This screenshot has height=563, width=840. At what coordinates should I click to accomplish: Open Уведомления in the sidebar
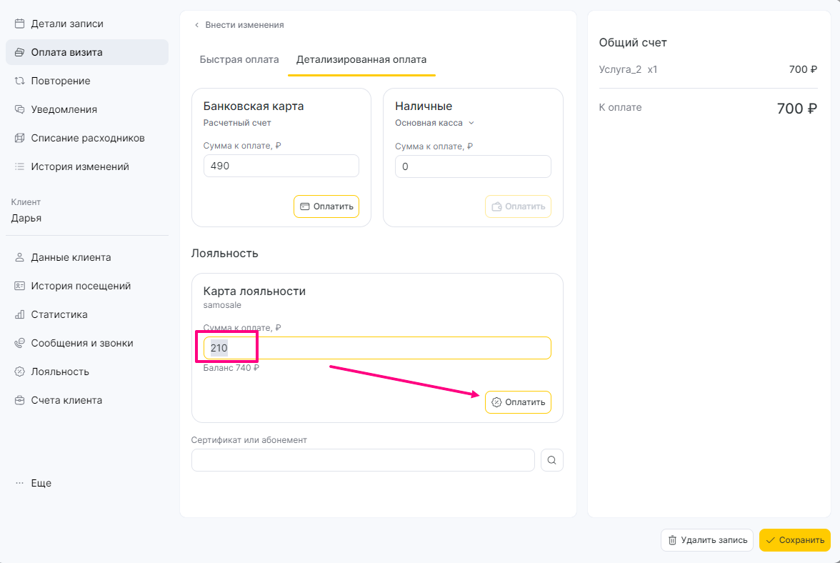click(x=87, y=109)
